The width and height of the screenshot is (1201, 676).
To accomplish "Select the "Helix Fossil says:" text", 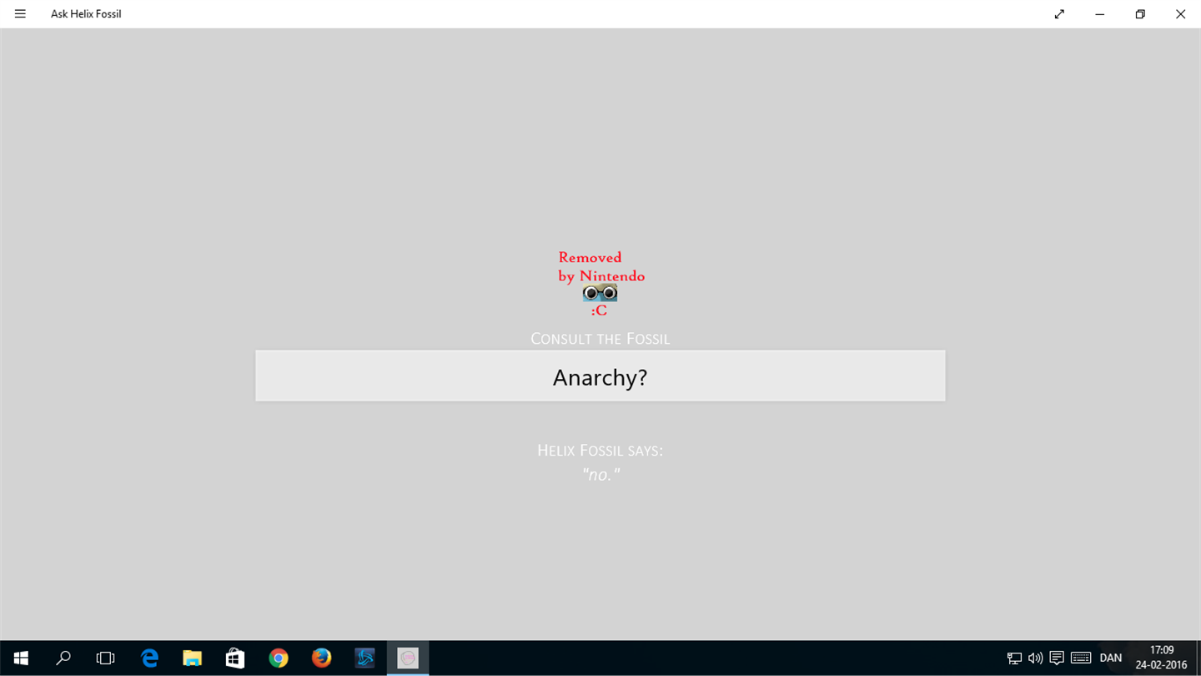I will [600, 451].
